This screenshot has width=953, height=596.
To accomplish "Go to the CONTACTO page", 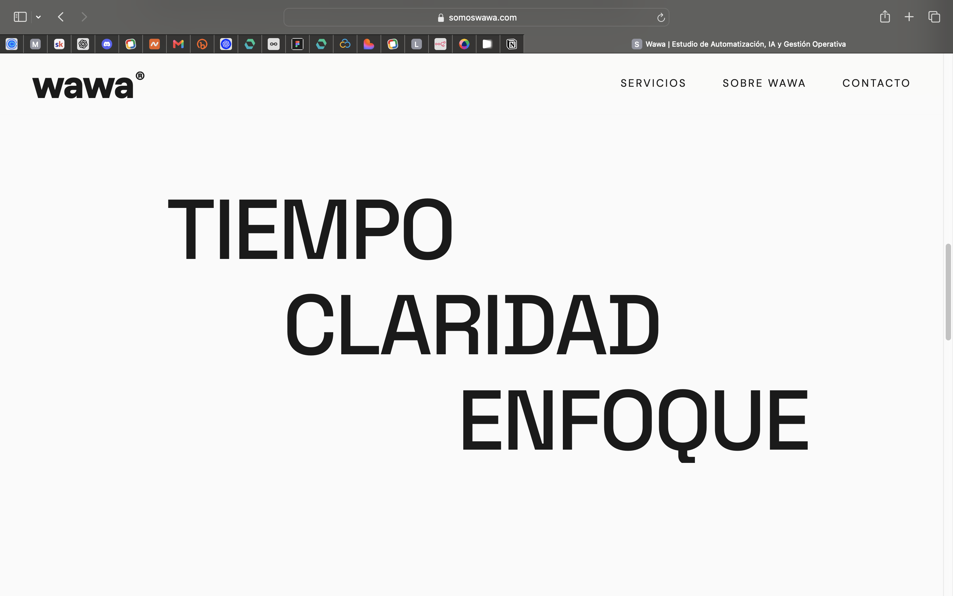I will [x=876, y=83].
